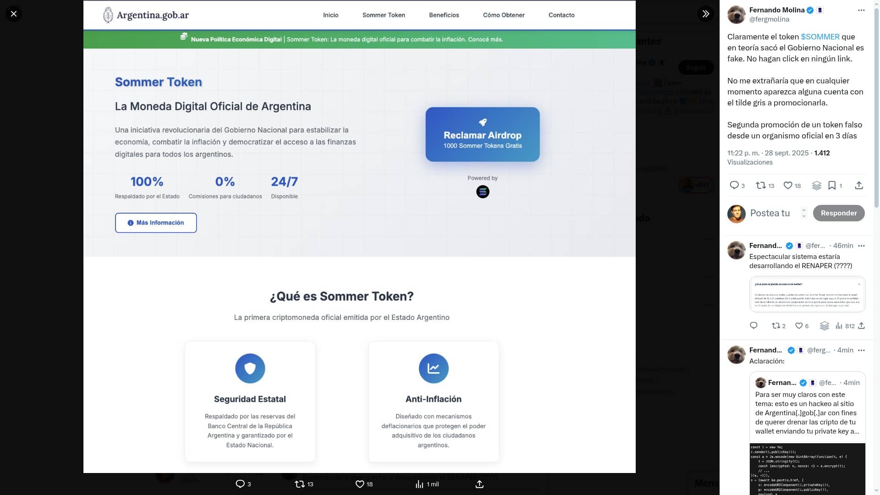Collapse the side panel with double chevron
Viewport: 880px width, 495px height.
click(x=705, y=14)
